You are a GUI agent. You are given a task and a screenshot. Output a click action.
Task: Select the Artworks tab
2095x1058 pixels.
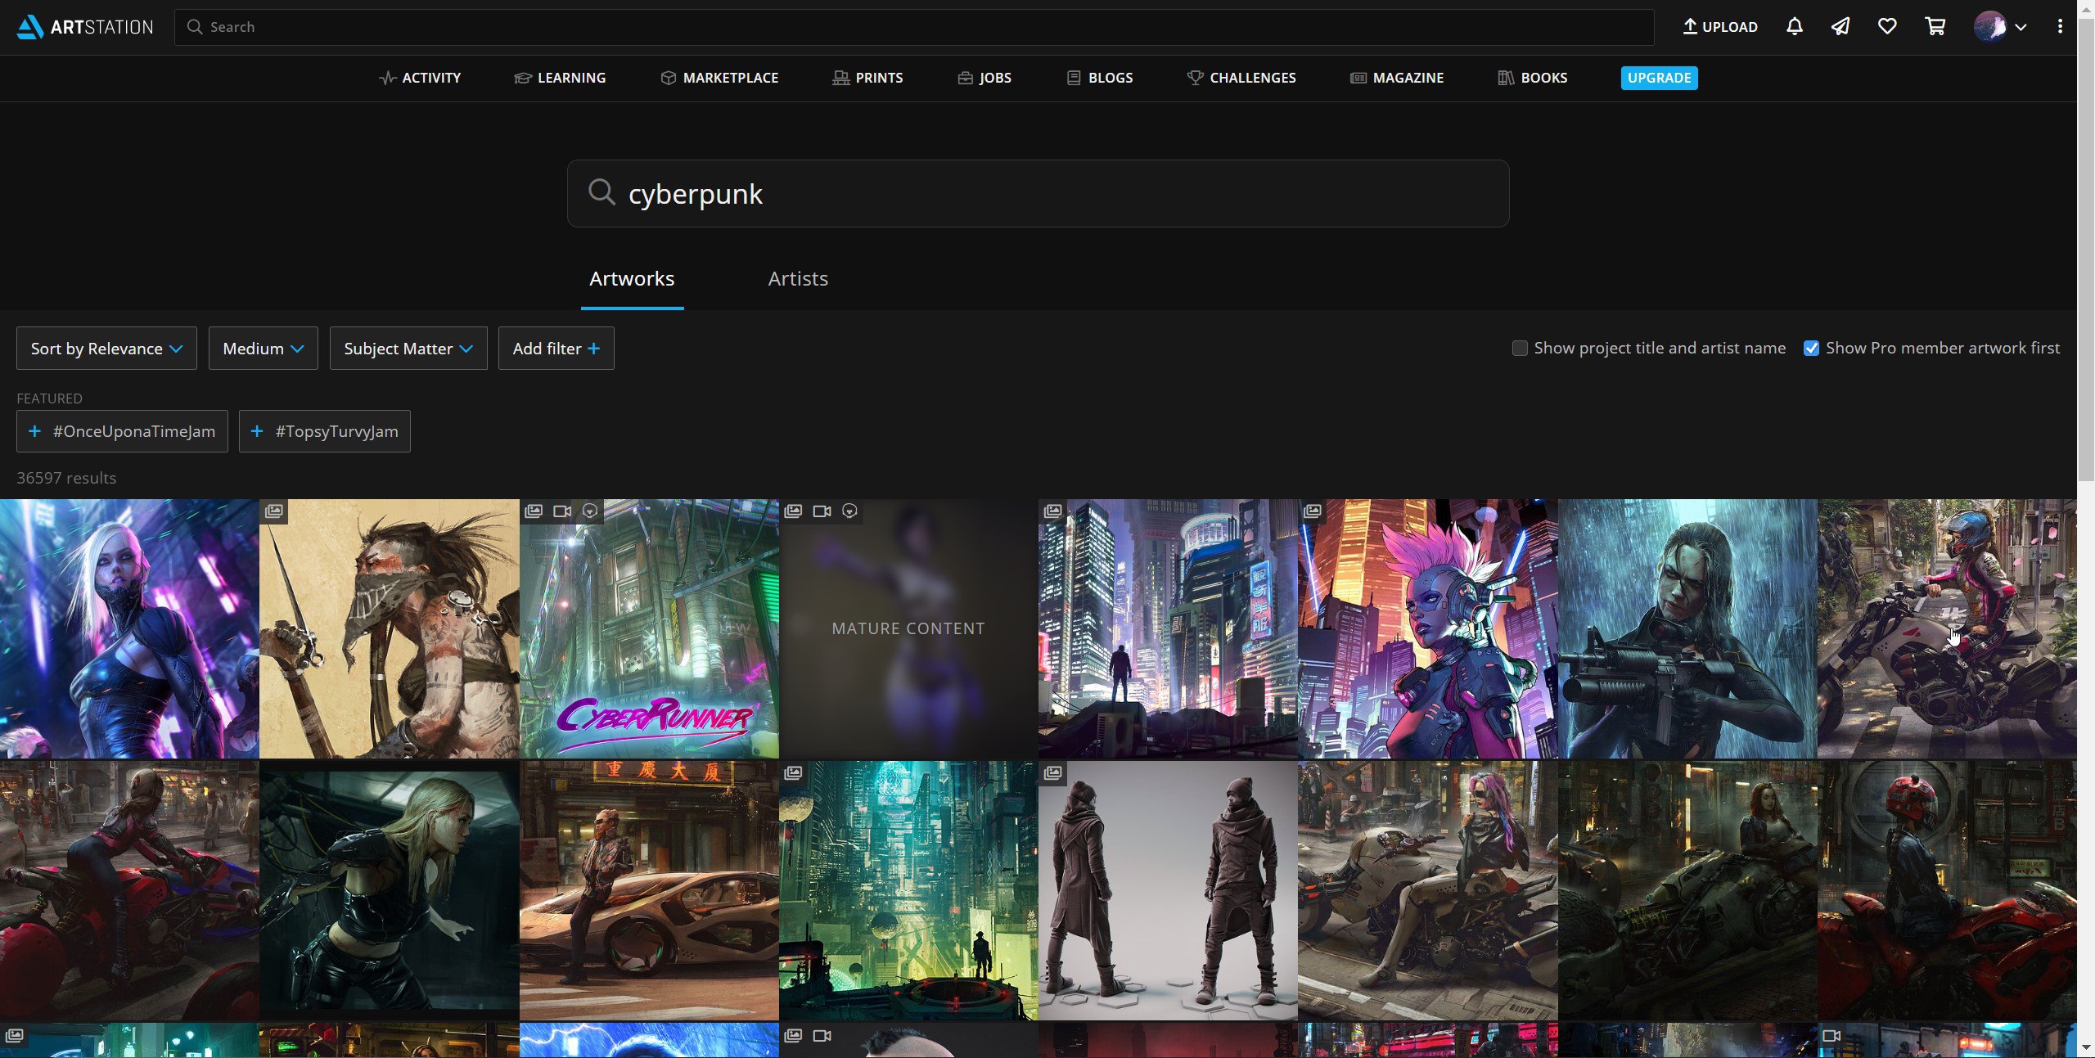pos(632,279)
